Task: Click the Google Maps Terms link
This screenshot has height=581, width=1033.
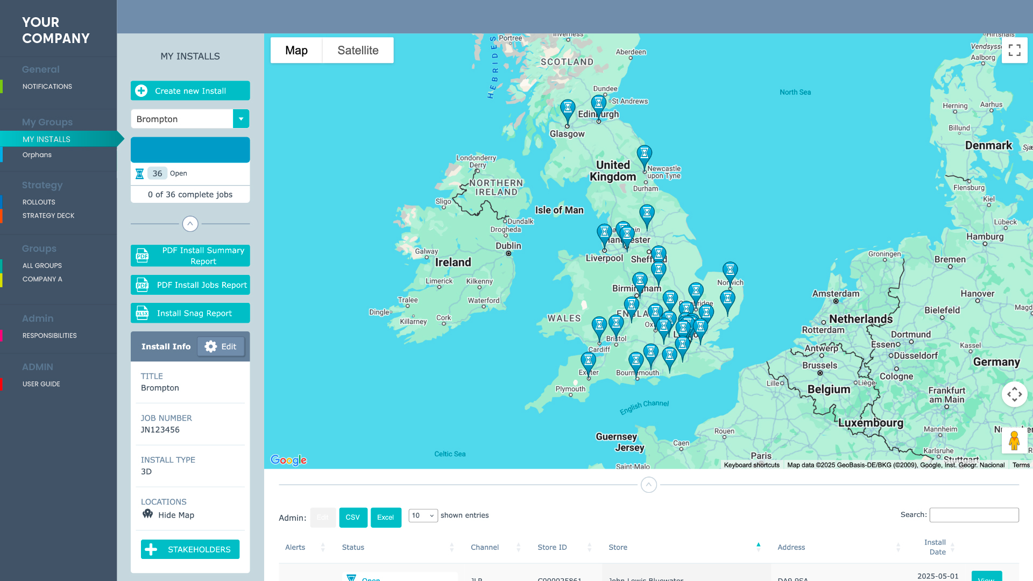Action: pos(1021,465)
